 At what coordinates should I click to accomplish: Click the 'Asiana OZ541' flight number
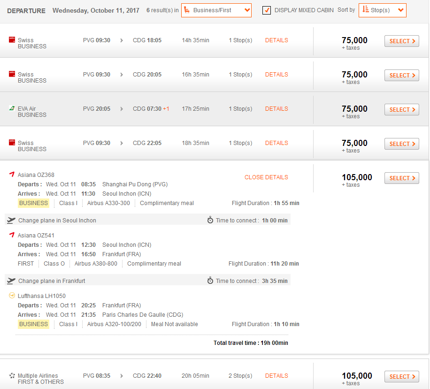point(36,236)
